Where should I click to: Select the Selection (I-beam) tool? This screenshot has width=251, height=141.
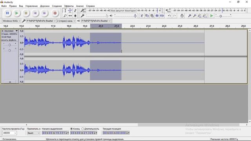65,11
